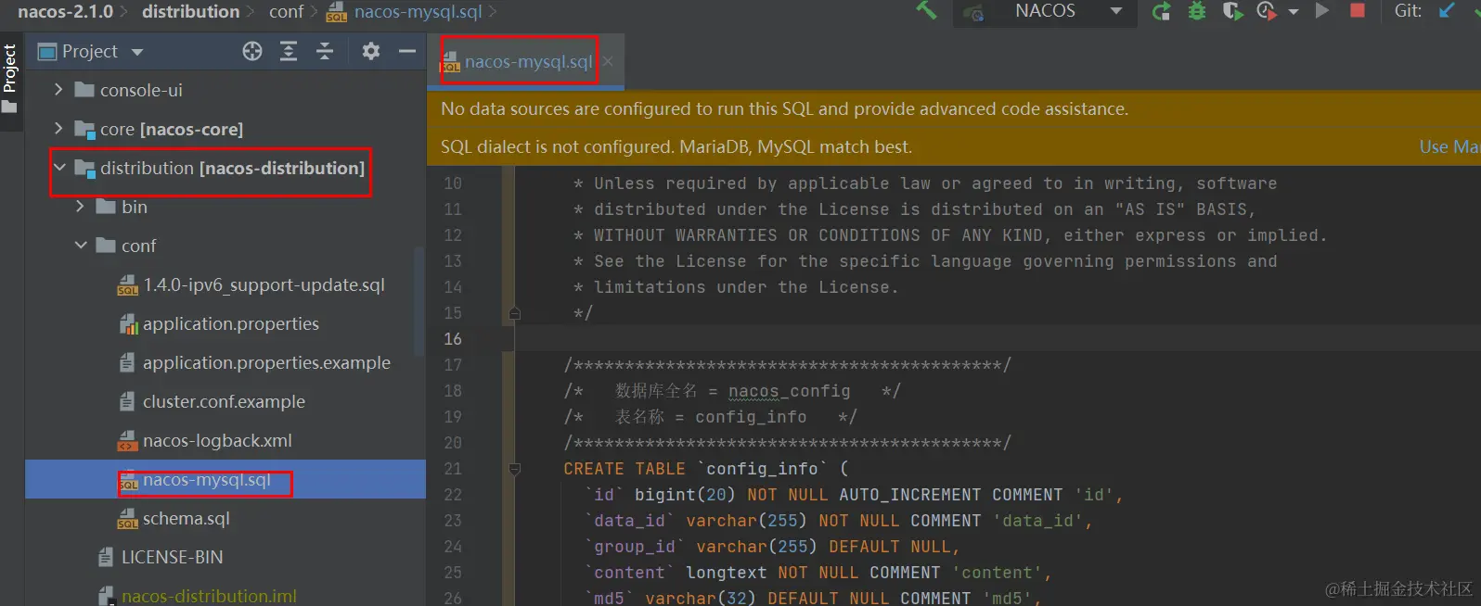
Task: Select the bin folder
Action: (x=134, y=207)
